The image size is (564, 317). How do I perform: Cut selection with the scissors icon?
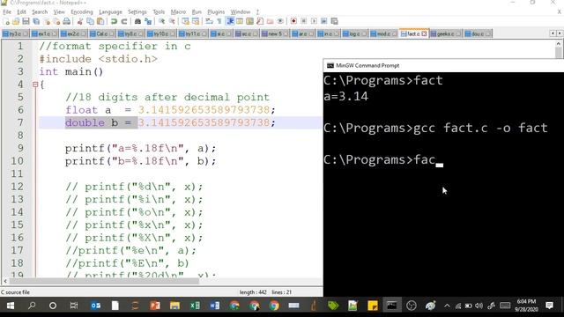pyautogui.click(x=80, y=21)
